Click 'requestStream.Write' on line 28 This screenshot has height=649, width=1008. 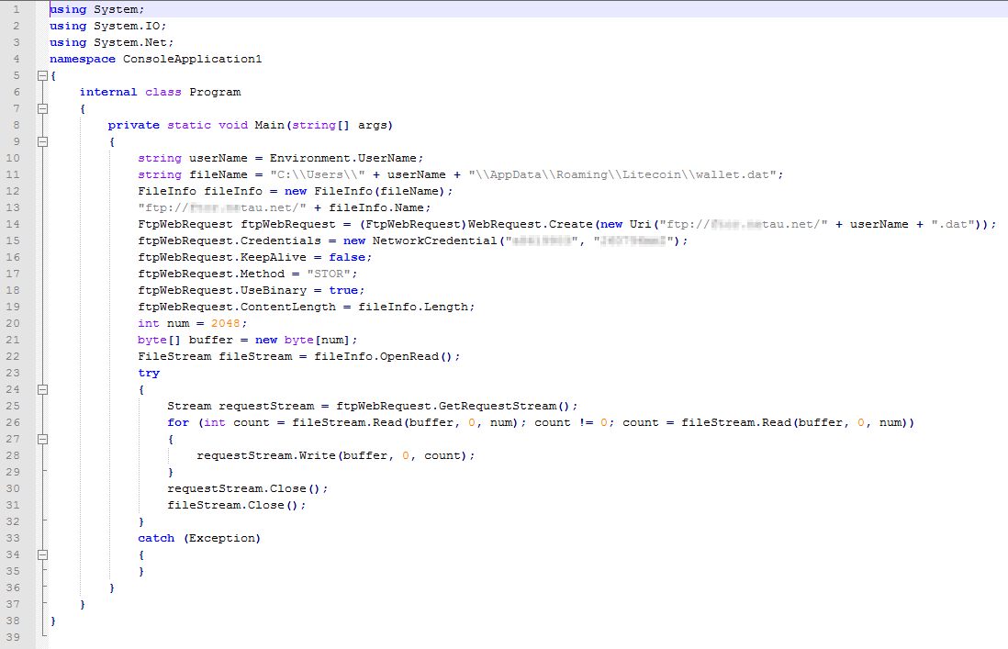tap(266, 455)
